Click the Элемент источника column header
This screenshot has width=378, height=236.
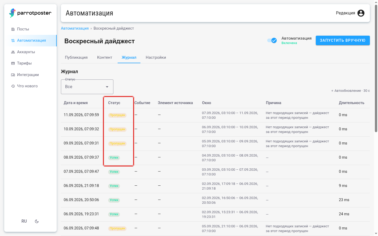point(175,103)
